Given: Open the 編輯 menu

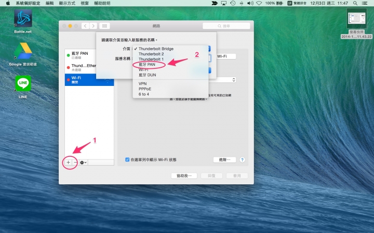Looking at the screenshot, I should tap(50, 3).
